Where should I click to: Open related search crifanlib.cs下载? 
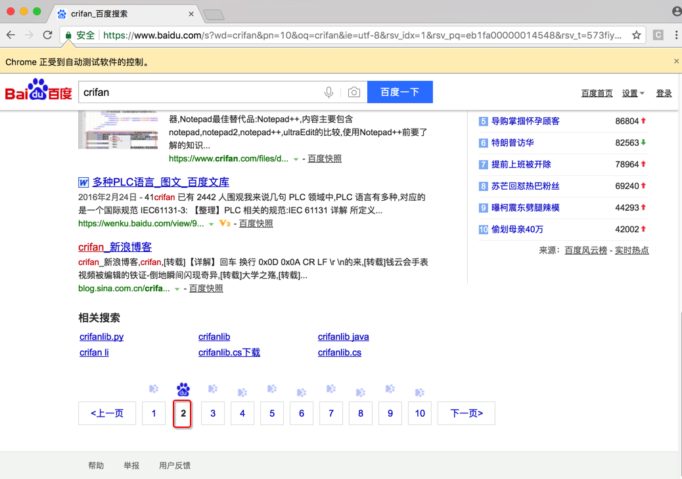click(x=229, y=352)
